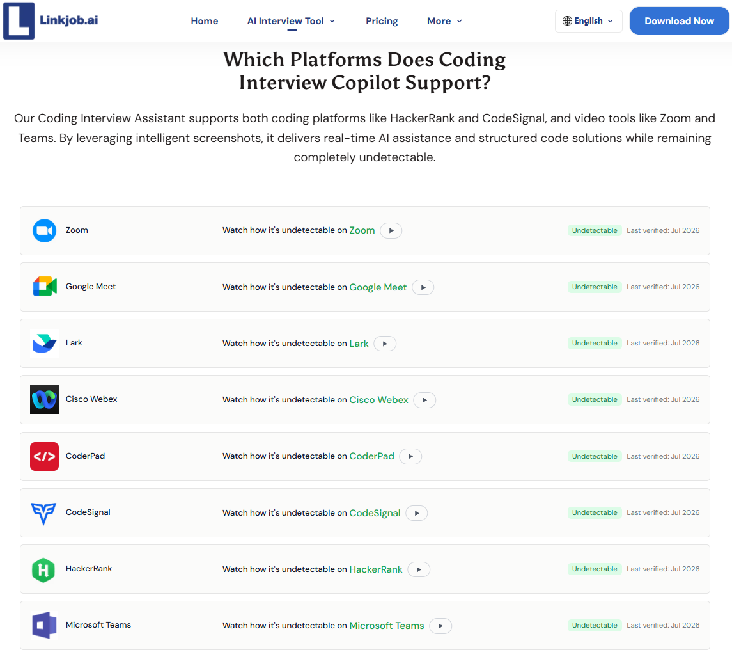
Task: Click the Undetectable badge in Cisco Webex row
Action: point(595,400)
